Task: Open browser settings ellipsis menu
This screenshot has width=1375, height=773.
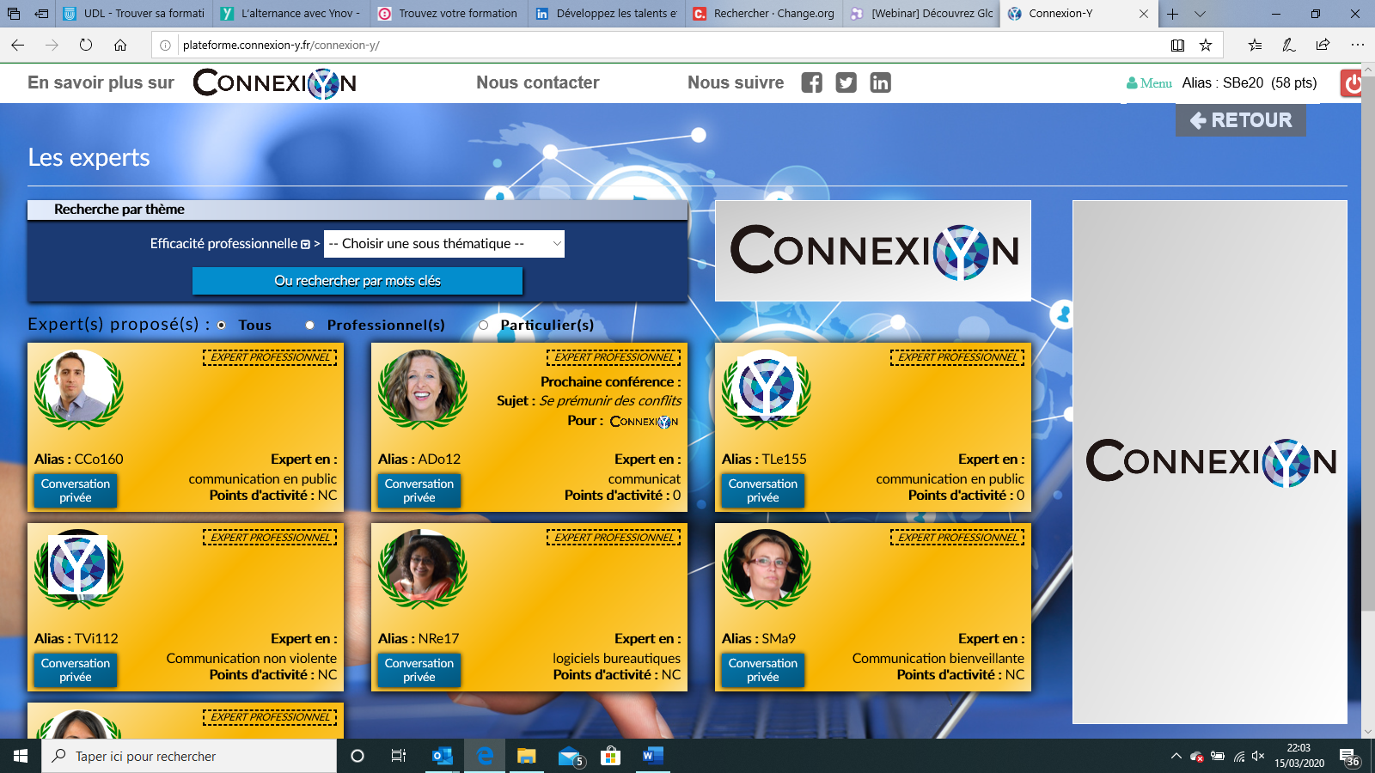Action: 1357,45
